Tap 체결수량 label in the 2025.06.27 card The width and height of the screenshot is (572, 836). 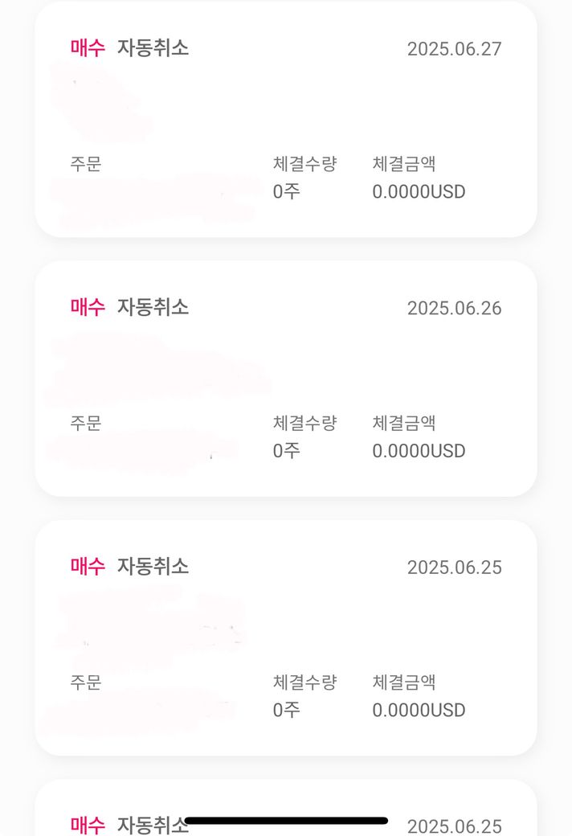(x=304, y=164)
